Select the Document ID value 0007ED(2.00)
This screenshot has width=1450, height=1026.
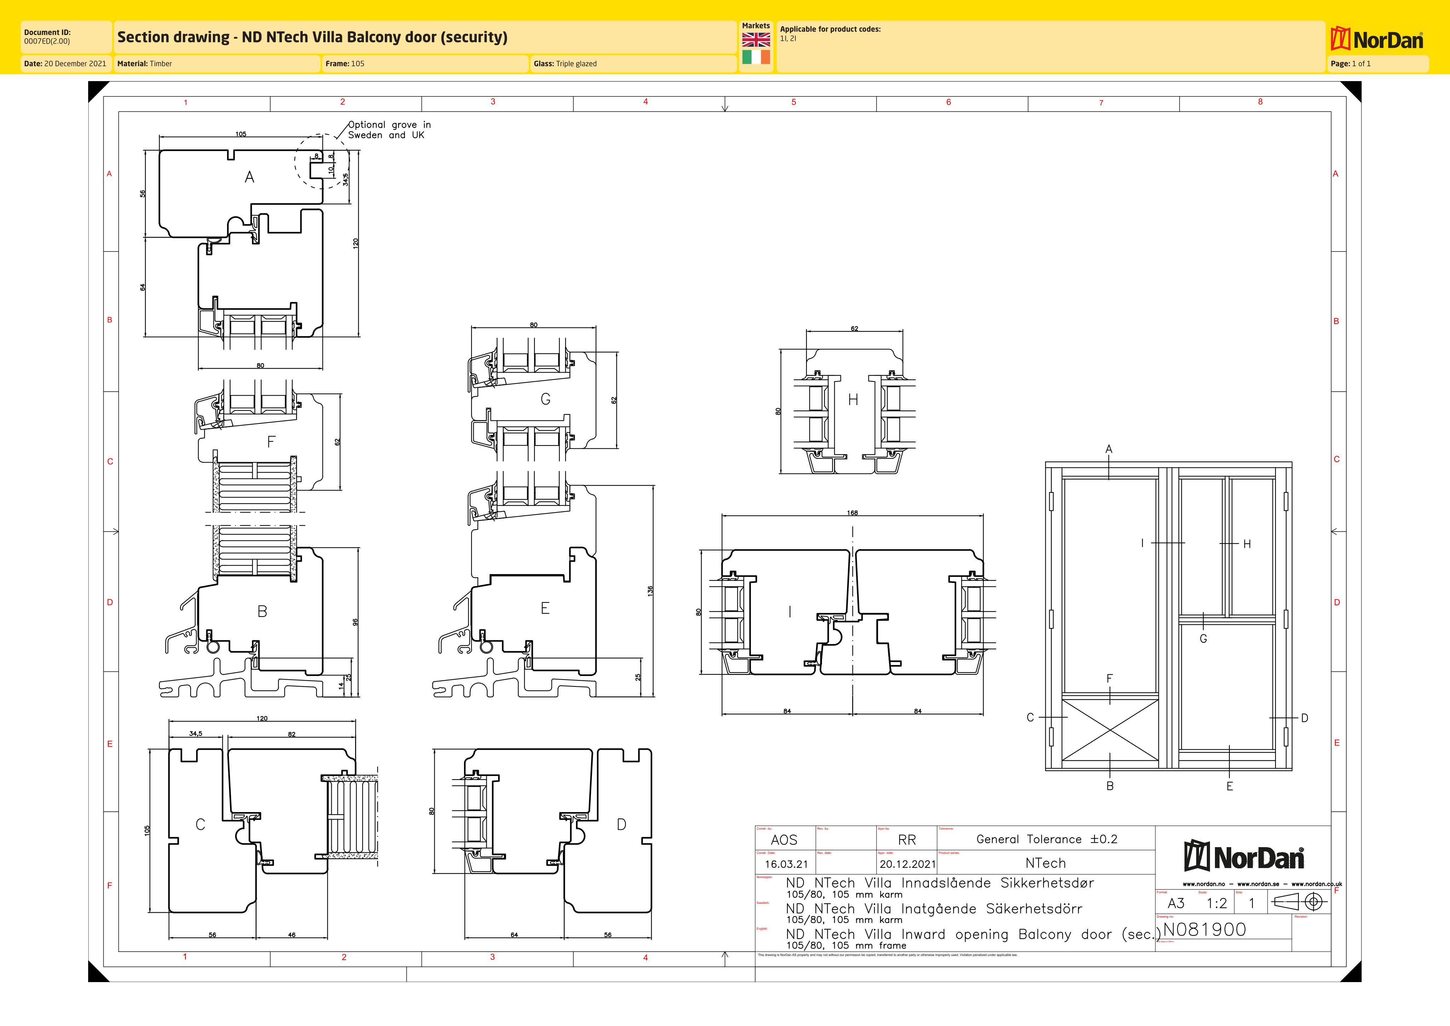point(47,42)
